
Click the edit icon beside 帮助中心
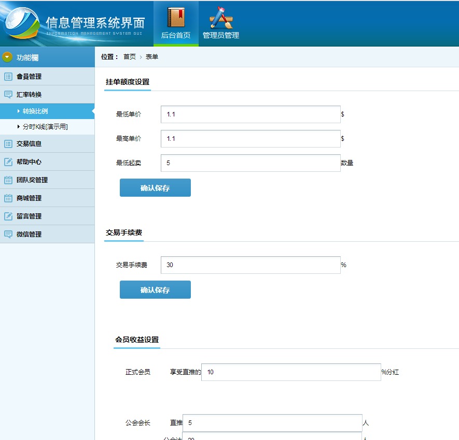[8, 162]
